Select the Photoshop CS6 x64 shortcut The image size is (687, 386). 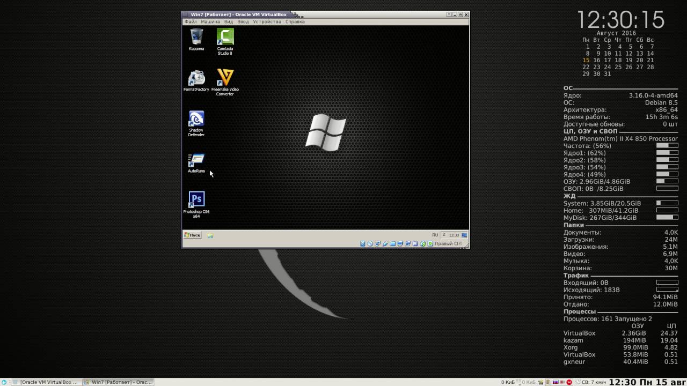[x=196, y=205]
